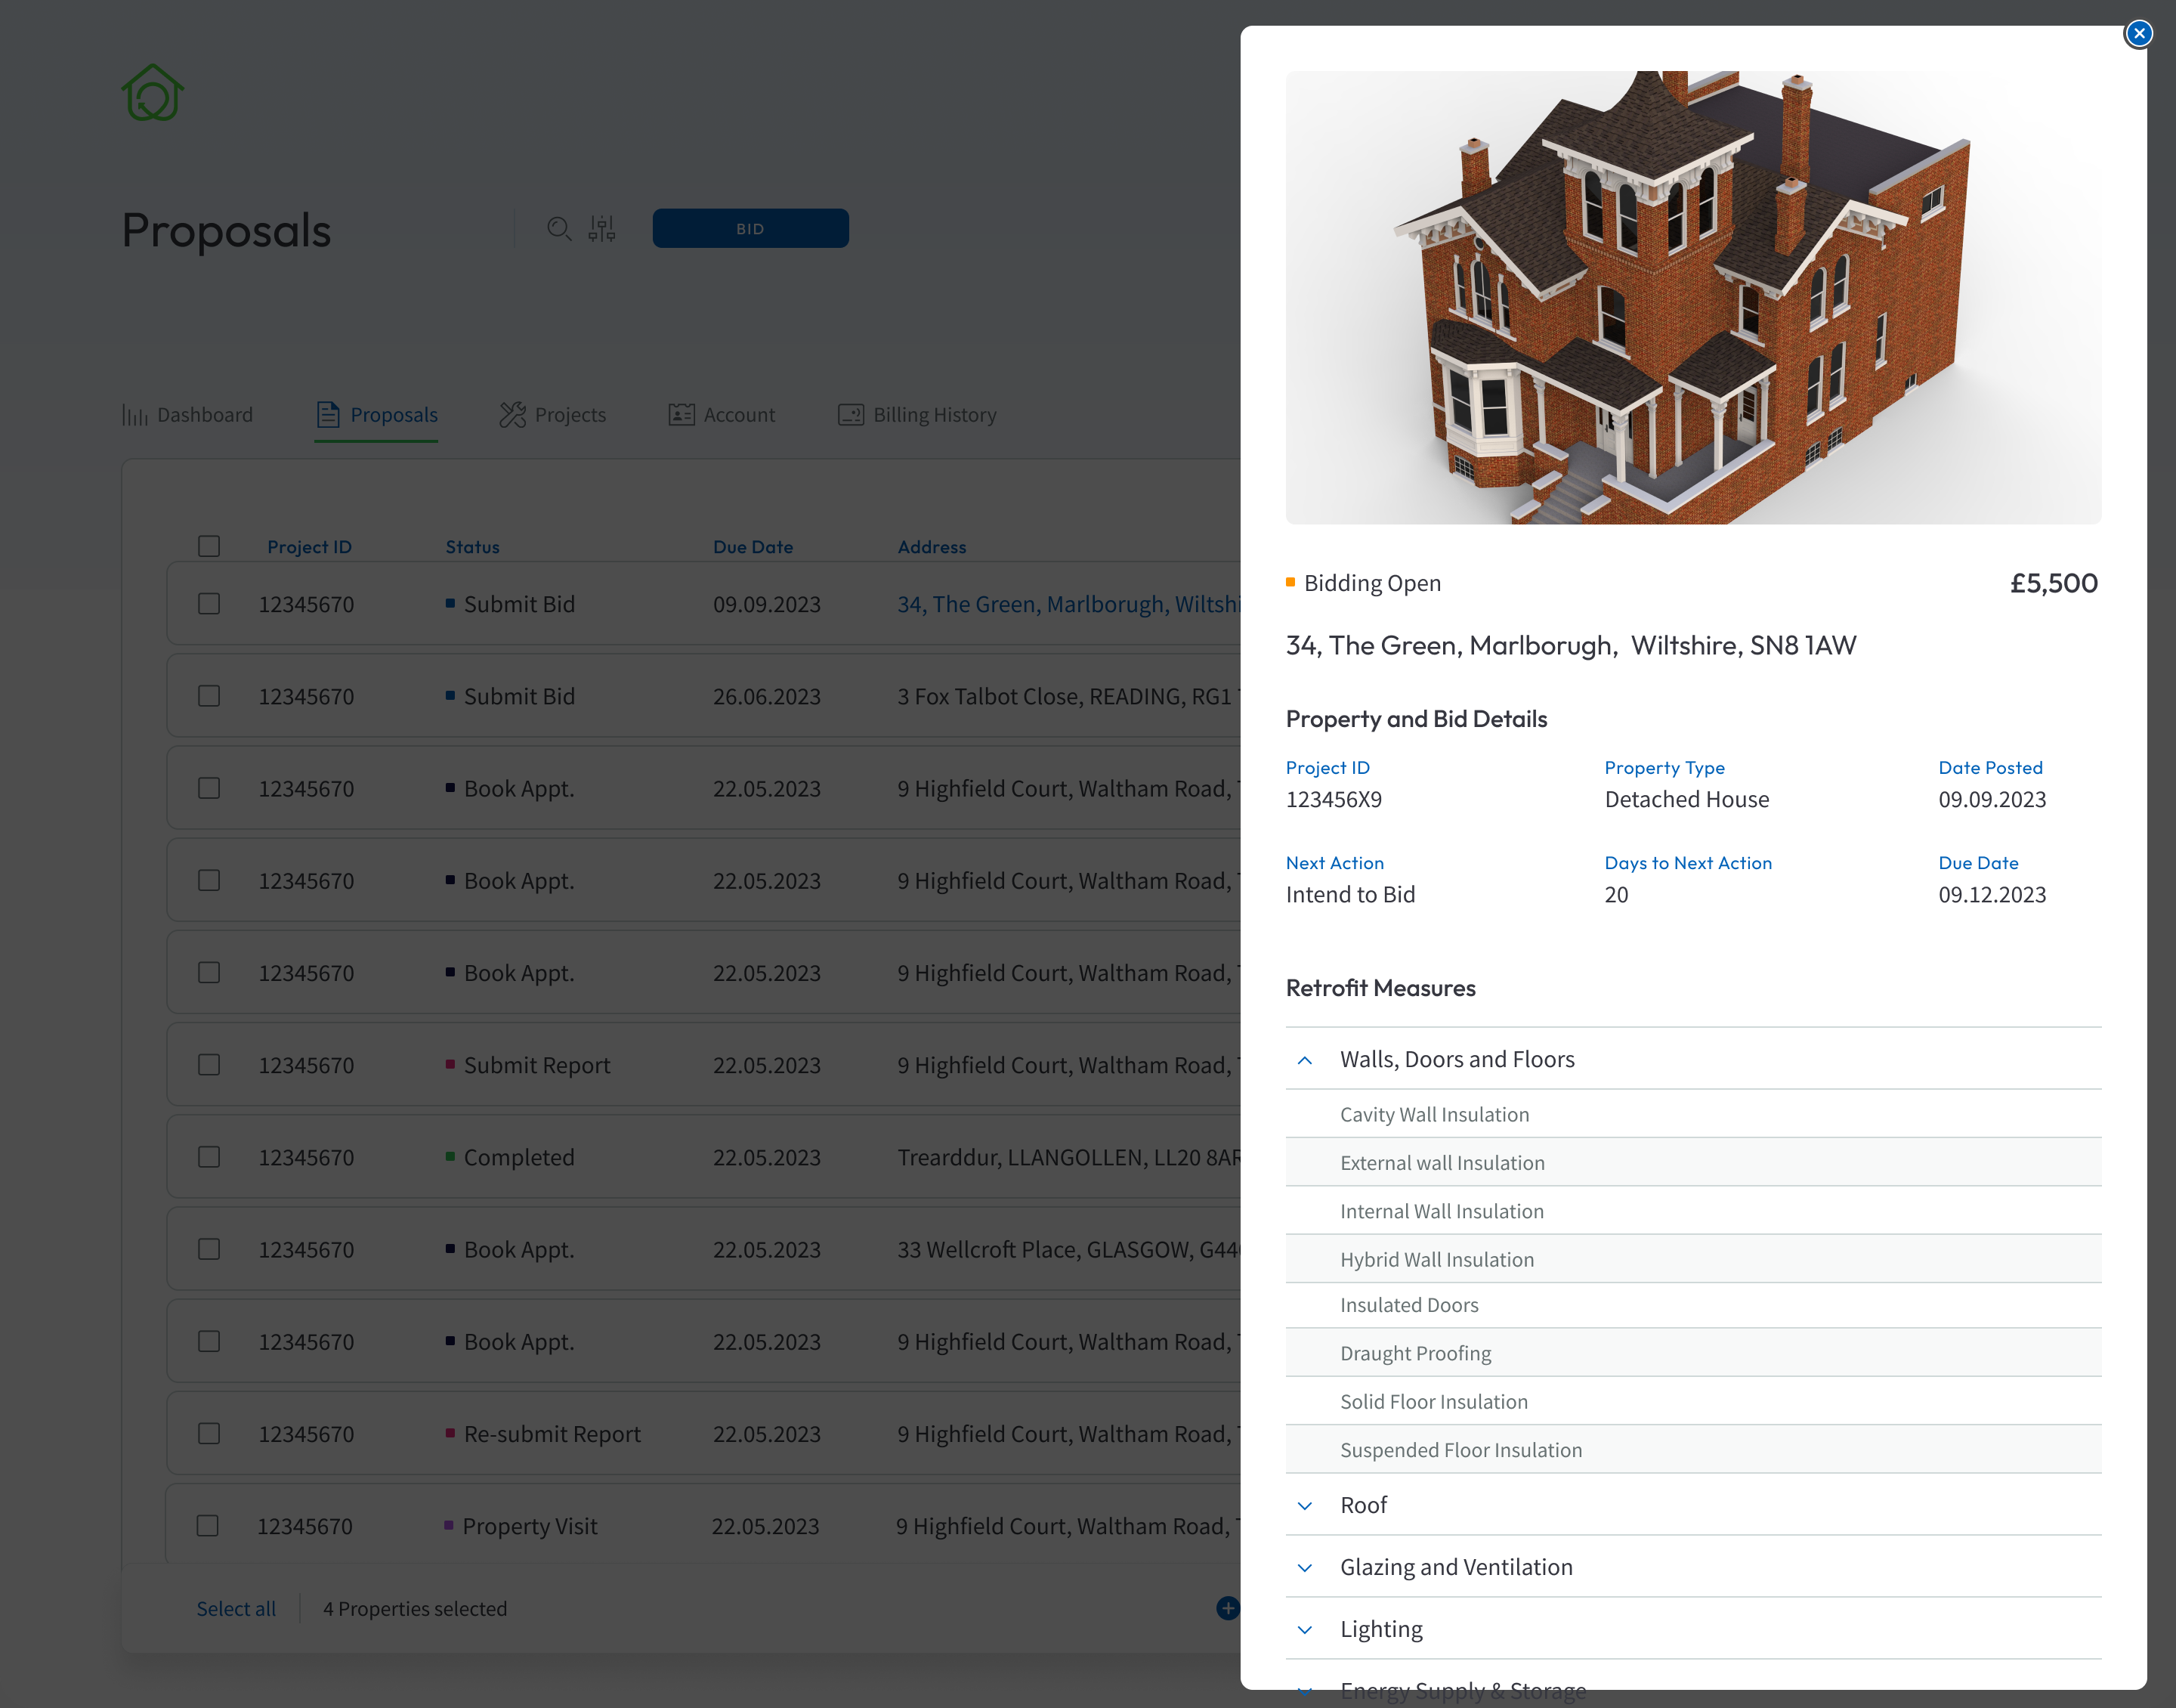Check the Re-submit Report row checkbox

(209, 1434)
